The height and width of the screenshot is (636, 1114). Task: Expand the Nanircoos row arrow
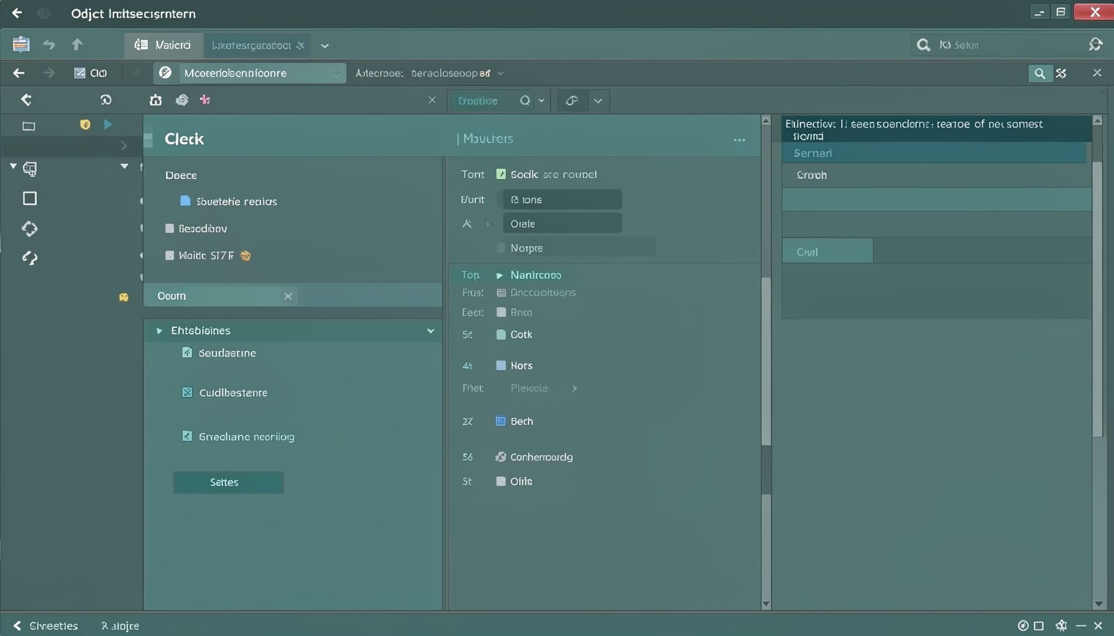coord(499,275)
